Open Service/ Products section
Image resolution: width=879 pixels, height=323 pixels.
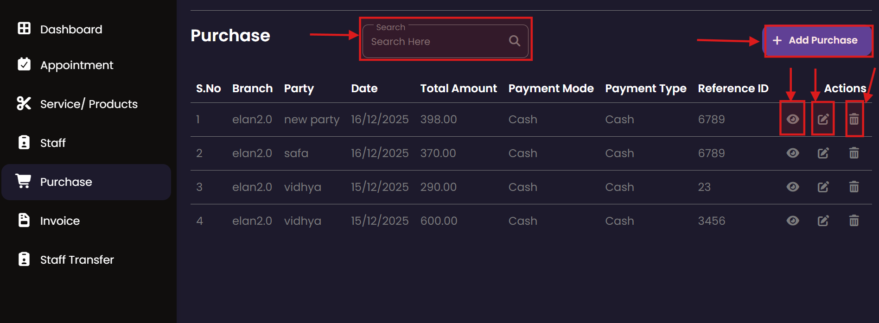[89, 104]
